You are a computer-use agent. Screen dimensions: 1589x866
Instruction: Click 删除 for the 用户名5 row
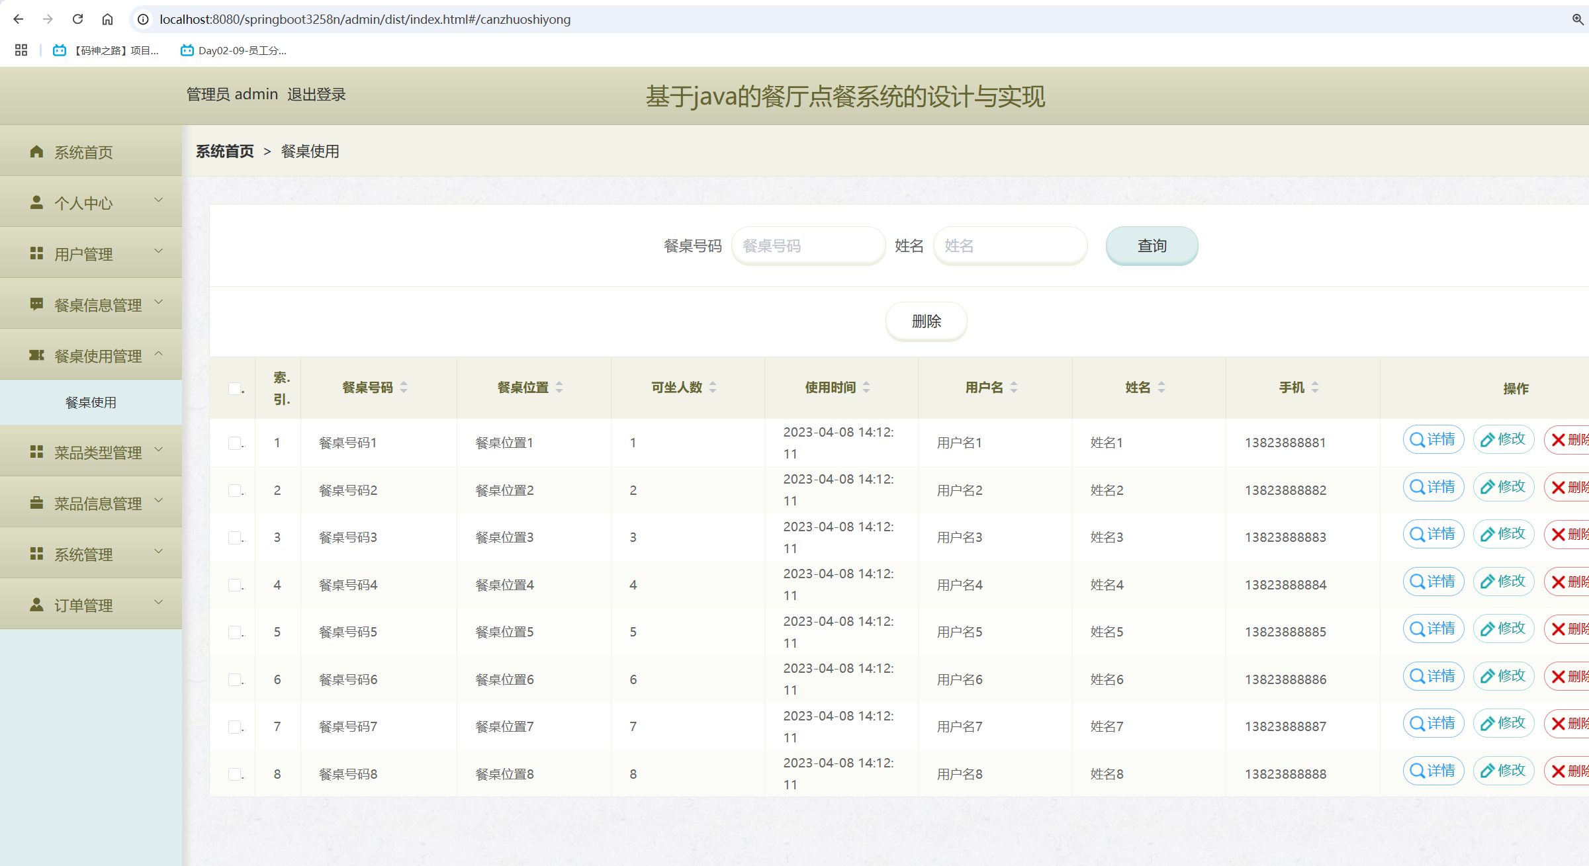click(x=1567, y=628)
